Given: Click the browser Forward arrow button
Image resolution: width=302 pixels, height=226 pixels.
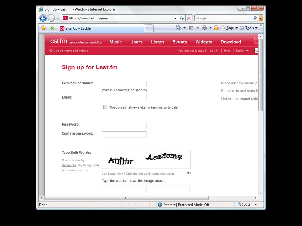Looking at the screenshot, I should tap(51, 18).
